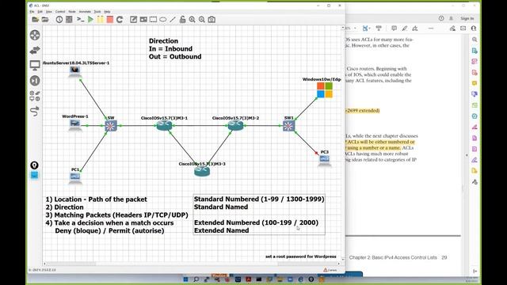Image resolution: width=507 pixels, height=285 pixels.
Task: Click the Windows Start button
Action: (185, 279)
